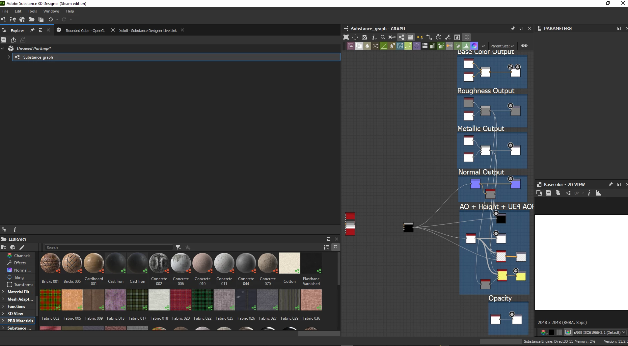Click the graph tools wrench icon

[x=448, y=37]
